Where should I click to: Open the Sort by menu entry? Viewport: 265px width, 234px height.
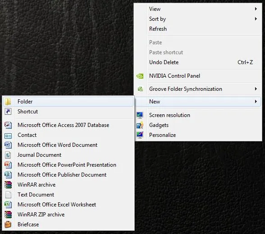click(x=198, y=19)
